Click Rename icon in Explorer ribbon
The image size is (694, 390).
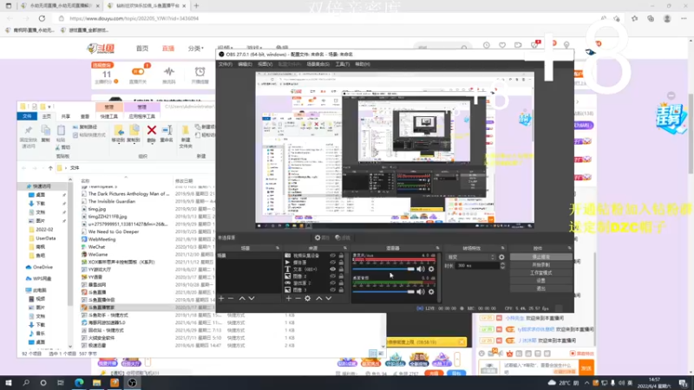pos(167,130)
